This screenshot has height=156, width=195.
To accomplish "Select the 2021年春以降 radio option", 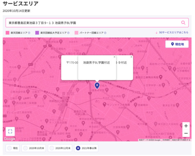I will [86, 148].
